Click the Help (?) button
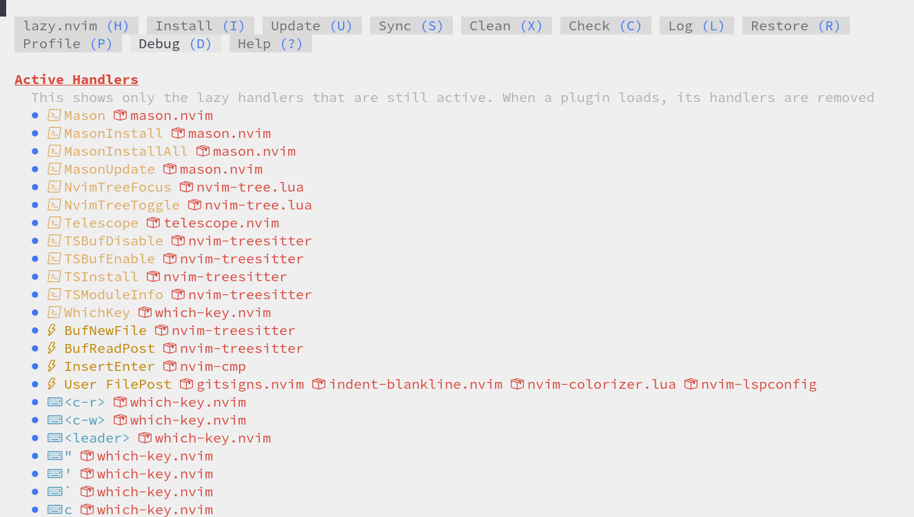 (x=271, y=43)
